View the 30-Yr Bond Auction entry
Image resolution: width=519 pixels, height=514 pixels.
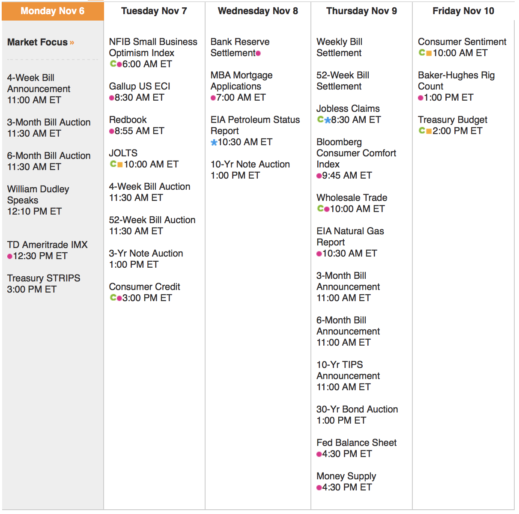(x=357, y=409)
